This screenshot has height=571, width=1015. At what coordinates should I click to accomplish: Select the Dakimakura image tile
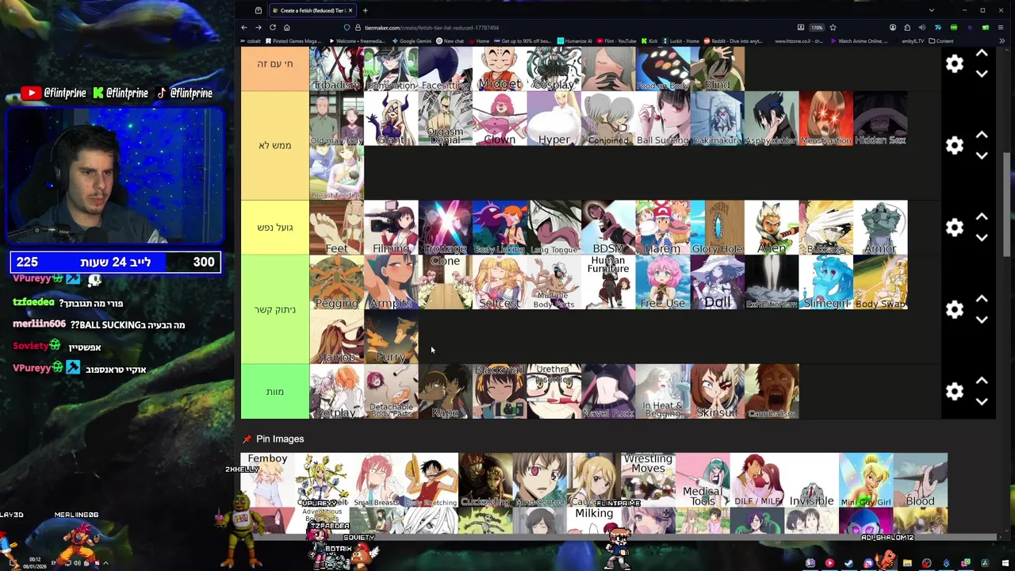(x=717, y=118)
